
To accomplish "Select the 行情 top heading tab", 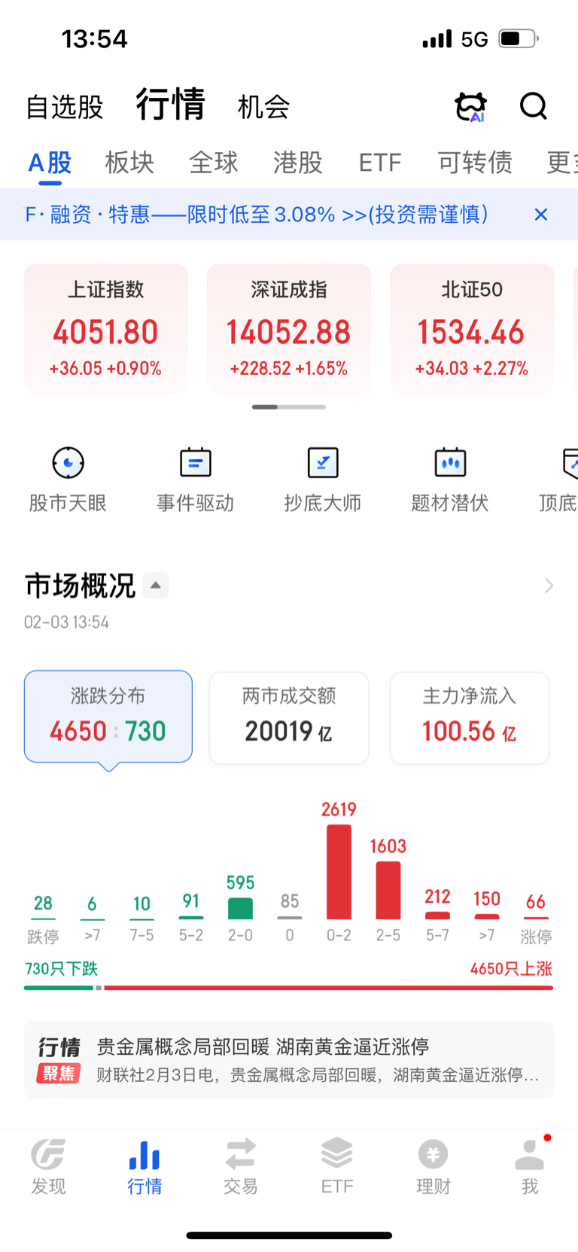I will coord(171,104).
